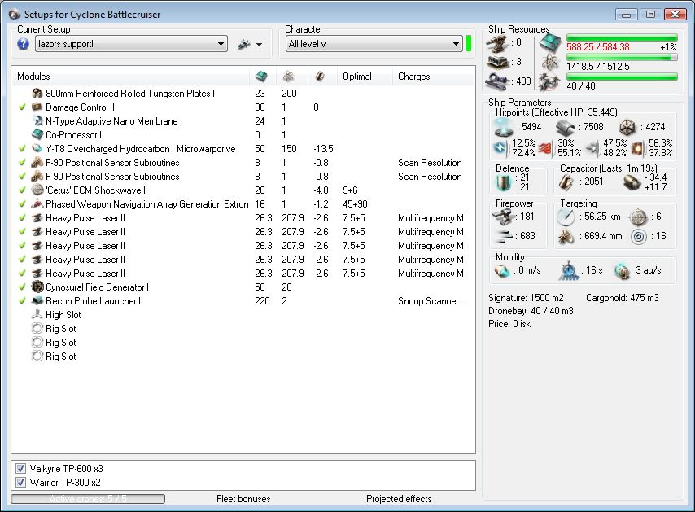Toggle the Recon Probe Launcher I checkmark
695x512 pixels.
[22, 300]
